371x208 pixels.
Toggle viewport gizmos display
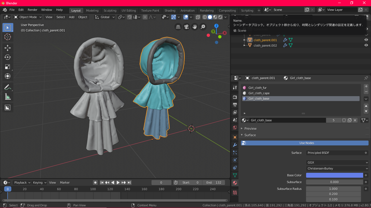tap(173, 17)
